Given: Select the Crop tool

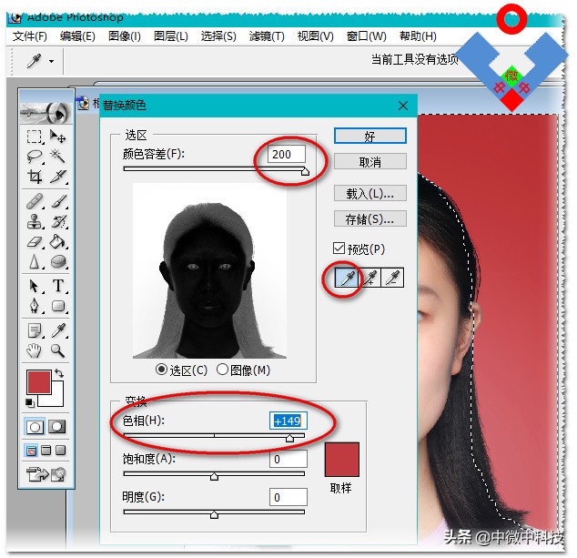Looking at the screenshot, I should point(35,177).
